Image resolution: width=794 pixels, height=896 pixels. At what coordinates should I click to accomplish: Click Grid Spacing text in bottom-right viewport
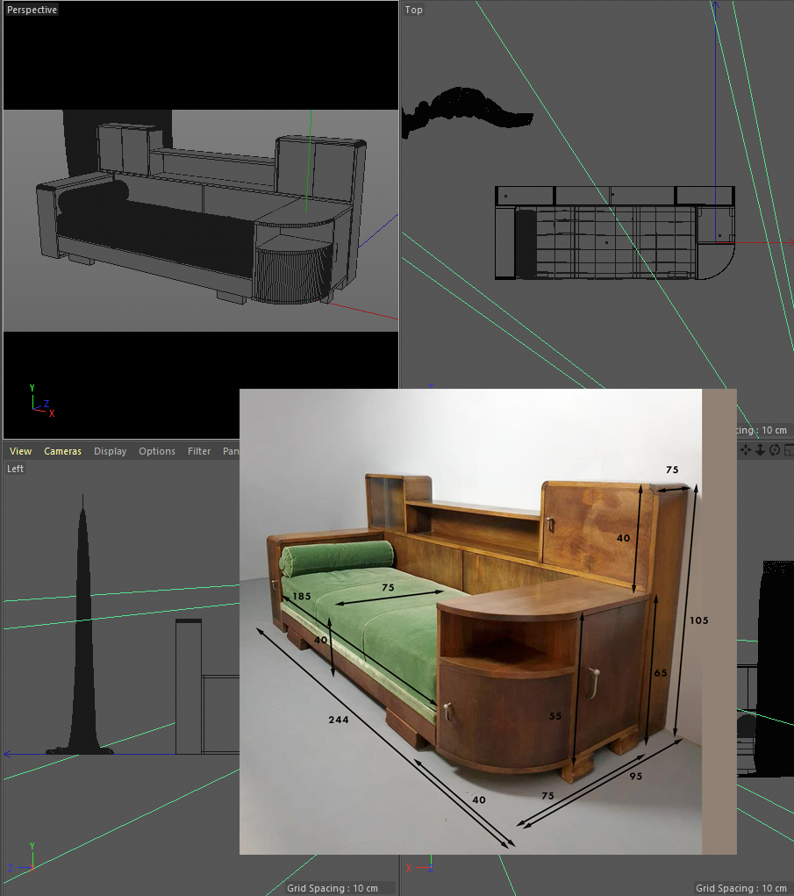click(x=740, y=888)
